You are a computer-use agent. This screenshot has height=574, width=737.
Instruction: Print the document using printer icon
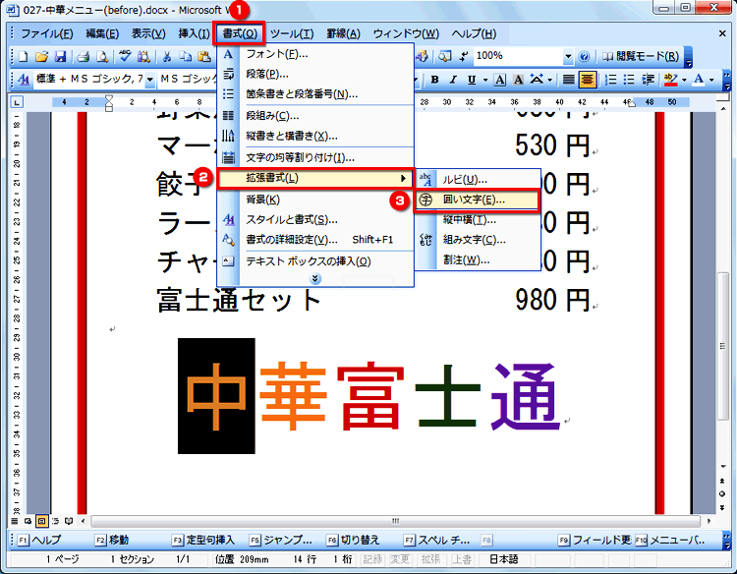(x=84, y=57)
